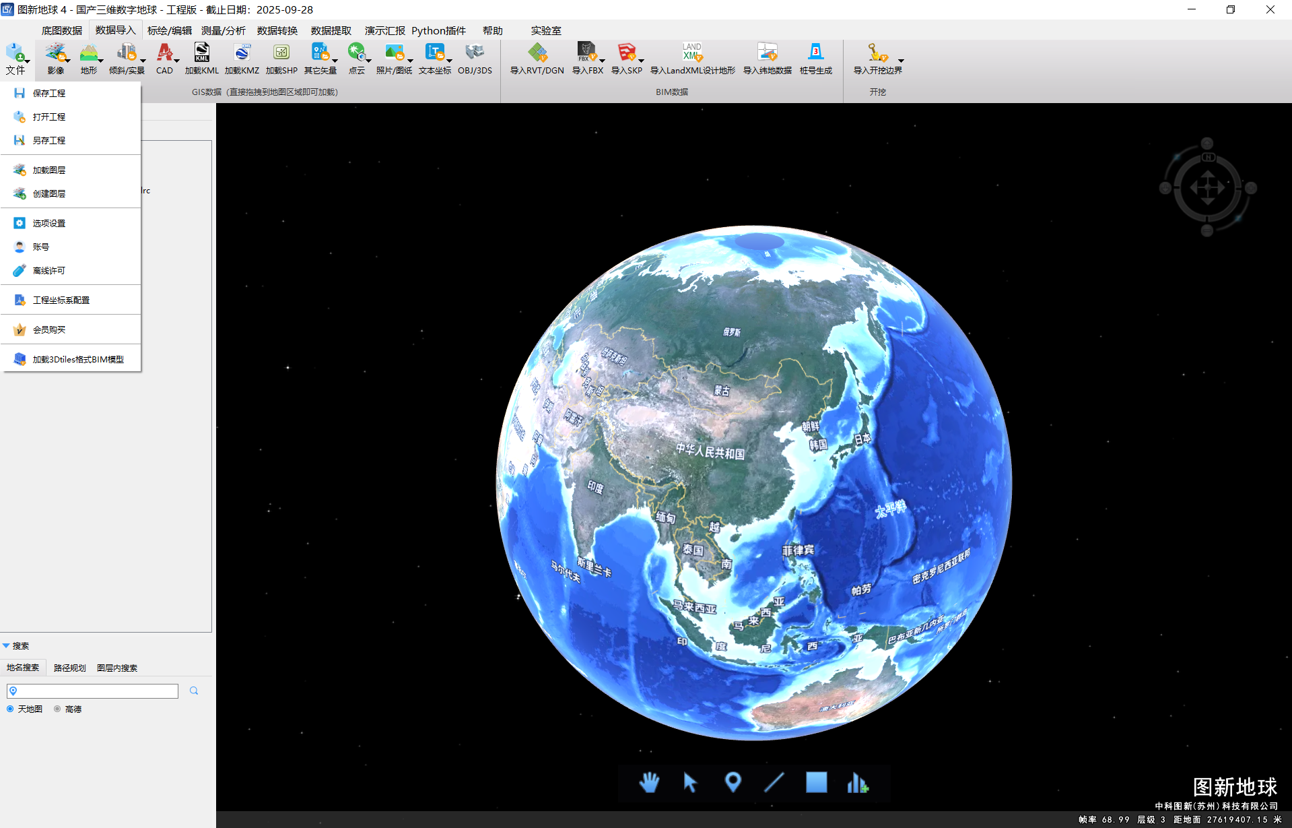Click the place name search input field
Viewport: 1292px width, 828px height.
(92, 691)
